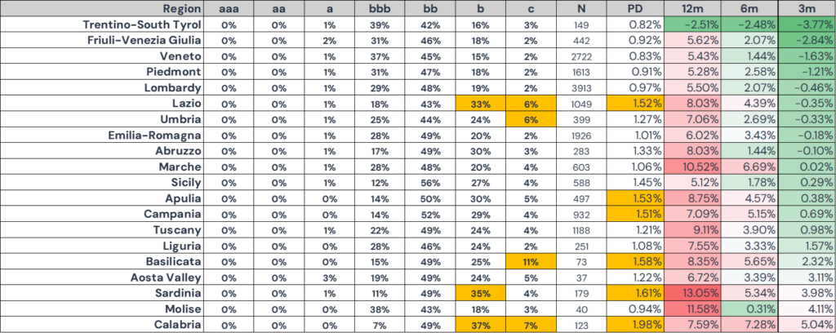Click Veneto's N value 2722
Screen dimensions: 836x333
581,56
